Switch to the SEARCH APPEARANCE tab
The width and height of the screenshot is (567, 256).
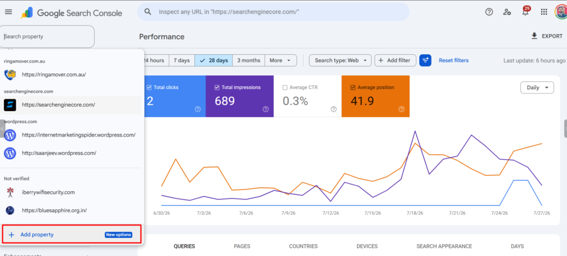click(x=444, y=246)
